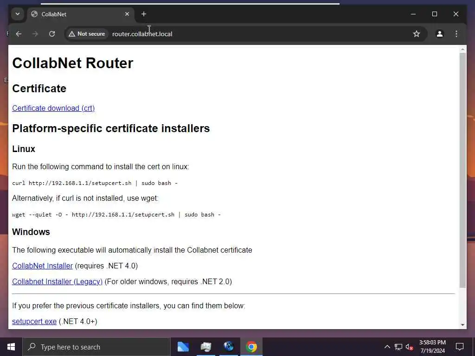Open the Collabnet Installer (Legacy) link
Viewport: 475px width, 356px height.
tap(57, 281)
